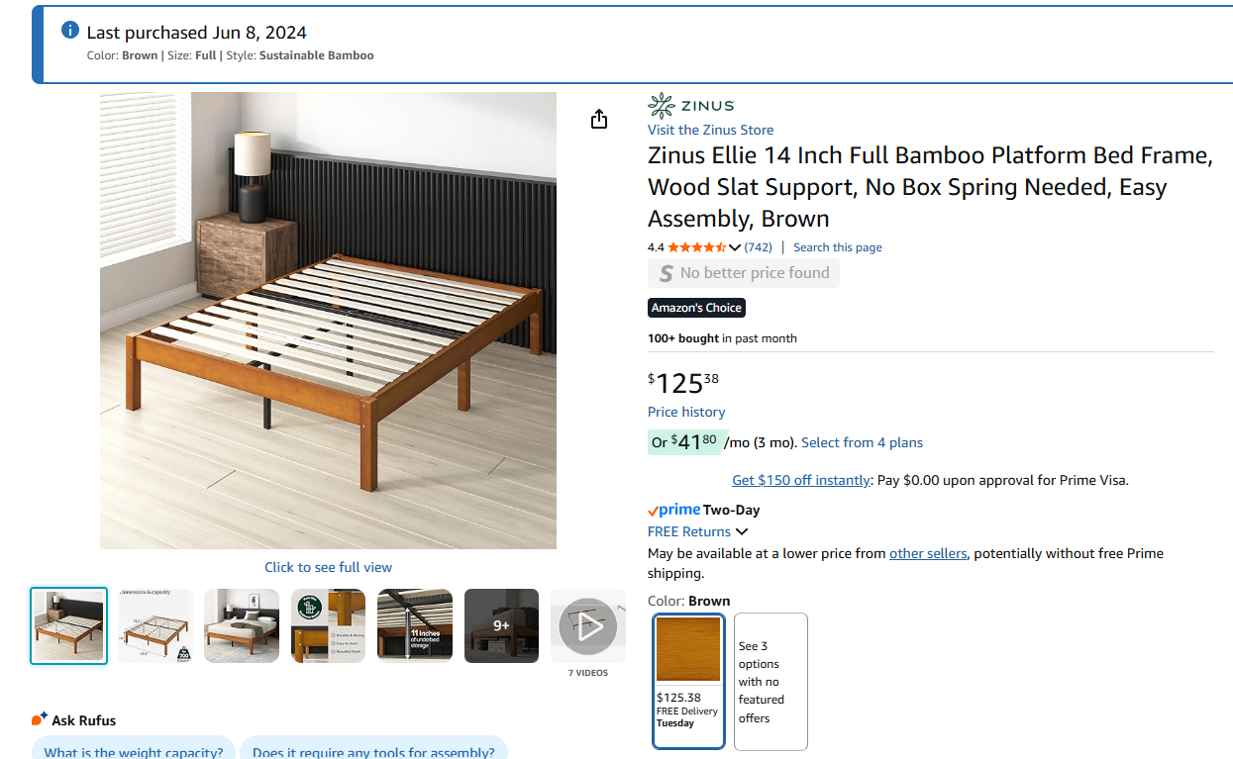Play the product videos thumbnail
The width and height of the screenshot is (1233, 759).
coord(587,625)
